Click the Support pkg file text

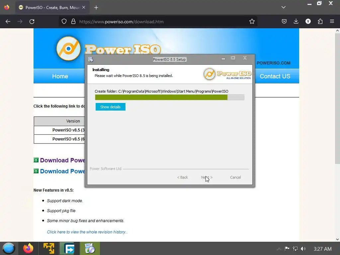click(x=61, y=211)
